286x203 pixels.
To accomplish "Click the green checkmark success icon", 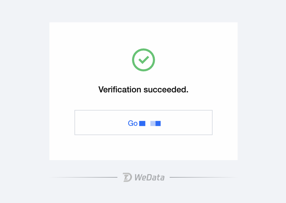I will click(x=144, y=60).
